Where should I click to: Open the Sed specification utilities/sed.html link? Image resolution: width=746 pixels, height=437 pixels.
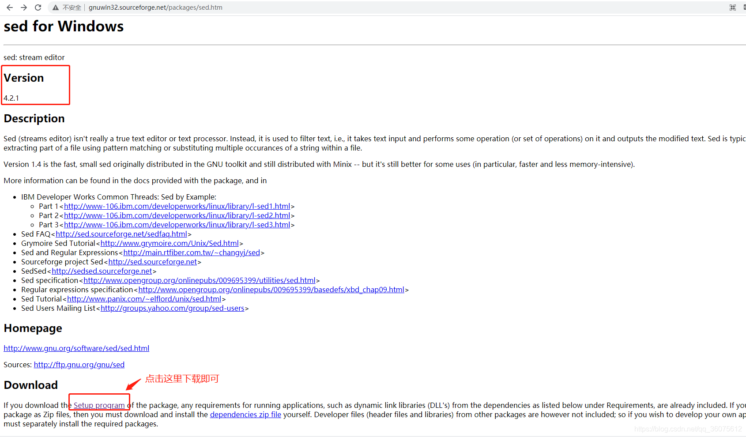[x=200, y=280]
